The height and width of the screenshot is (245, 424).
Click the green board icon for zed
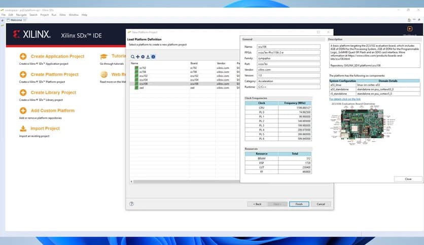point(136,88)
